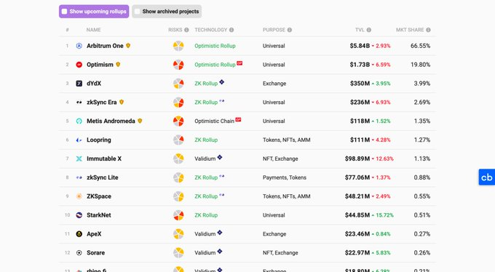Open the StarkNet project page

99,215
